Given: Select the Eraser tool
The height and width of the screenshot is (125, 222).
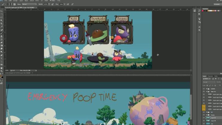Looking at the screenshot, I should point(1,43).
